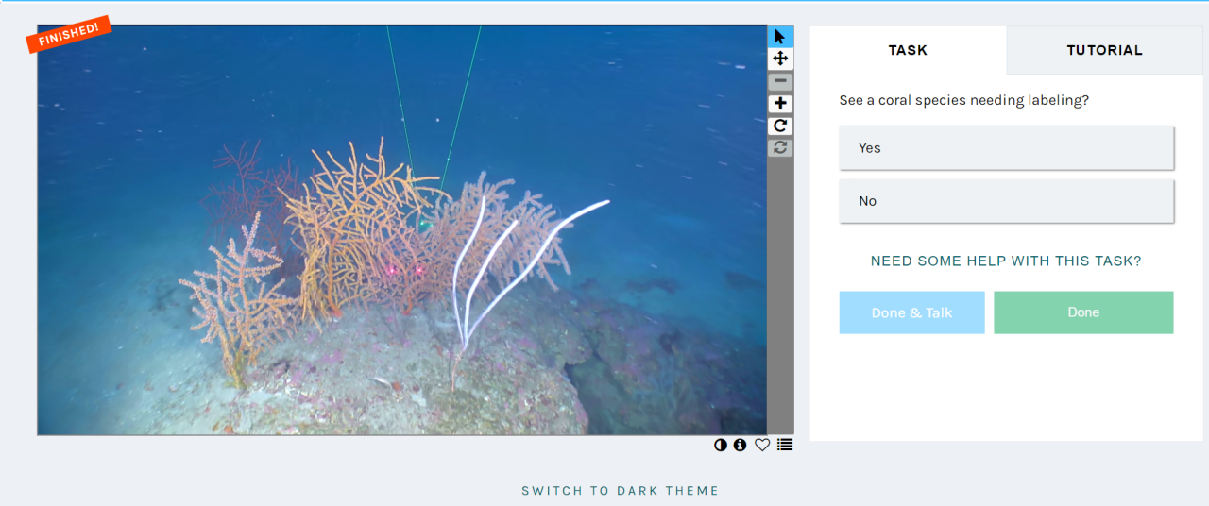Add image to collection list icon
Image resolution: width=1209 pixels, height=506 pixels.
785,445
